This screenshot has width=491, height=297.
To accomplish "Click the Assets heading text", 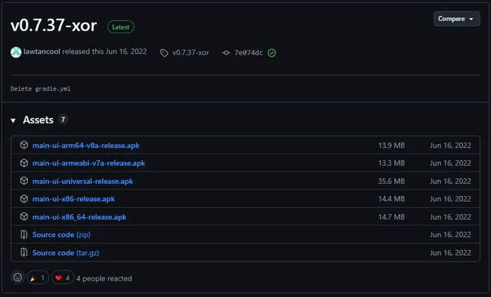I will [38, 120].
